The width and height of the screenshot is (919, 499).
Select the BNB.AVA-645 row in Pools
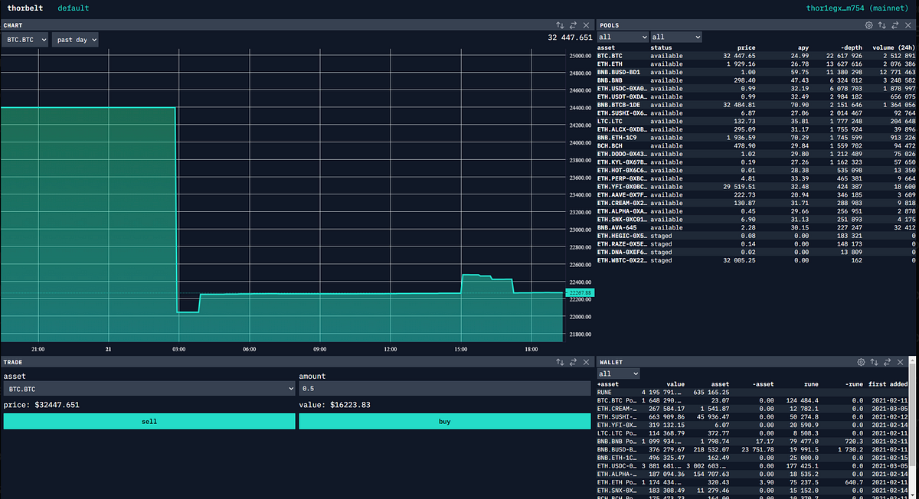pyautogui.click(x=757, y=227)
